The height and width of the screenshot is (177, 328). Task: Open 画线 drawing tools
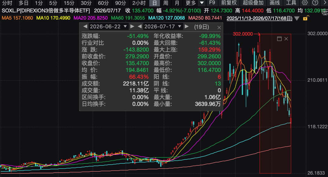pyautogui.click(x=275, y=3)
